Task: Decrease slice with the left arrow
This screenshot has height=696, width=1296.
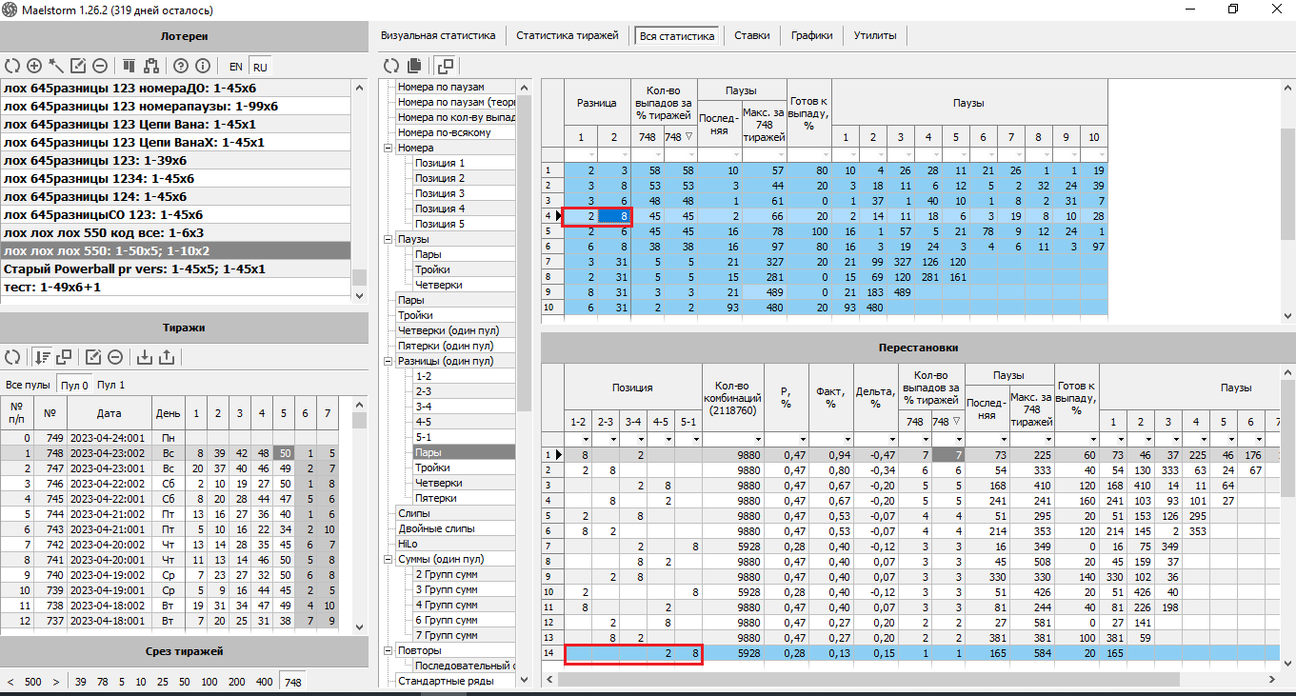Action: coord(11,682)
